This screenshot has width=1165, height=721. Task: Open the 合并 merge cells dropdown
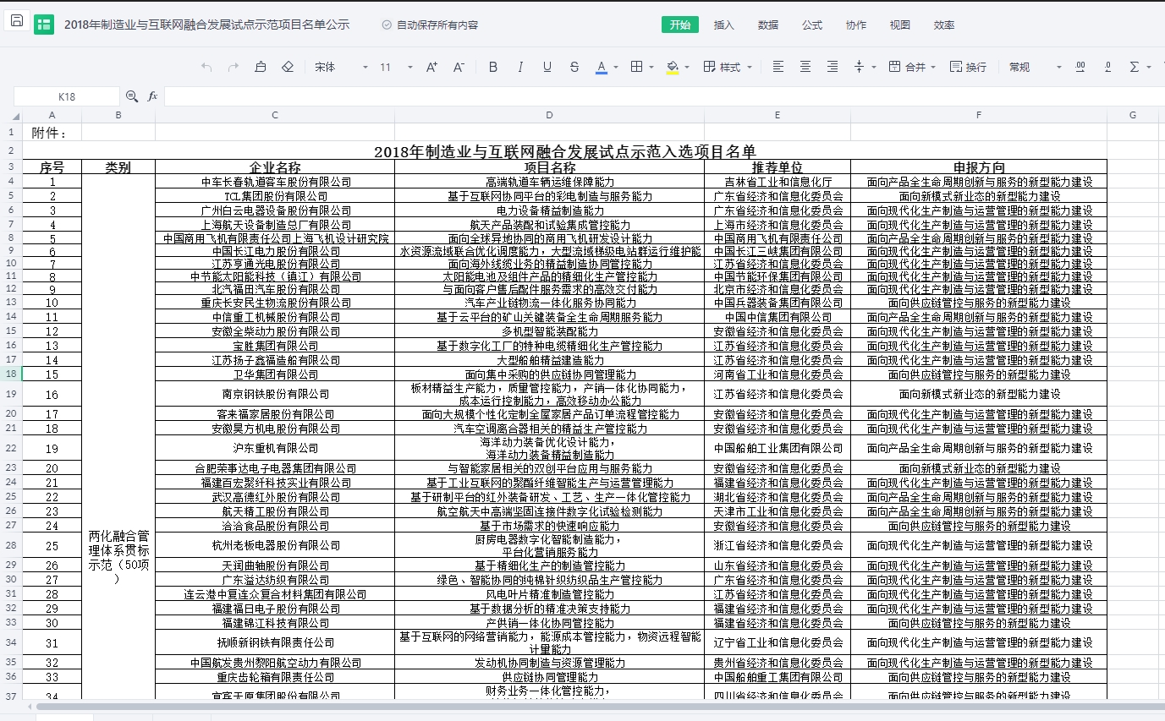pyautogui.click(x=913, y=67)
